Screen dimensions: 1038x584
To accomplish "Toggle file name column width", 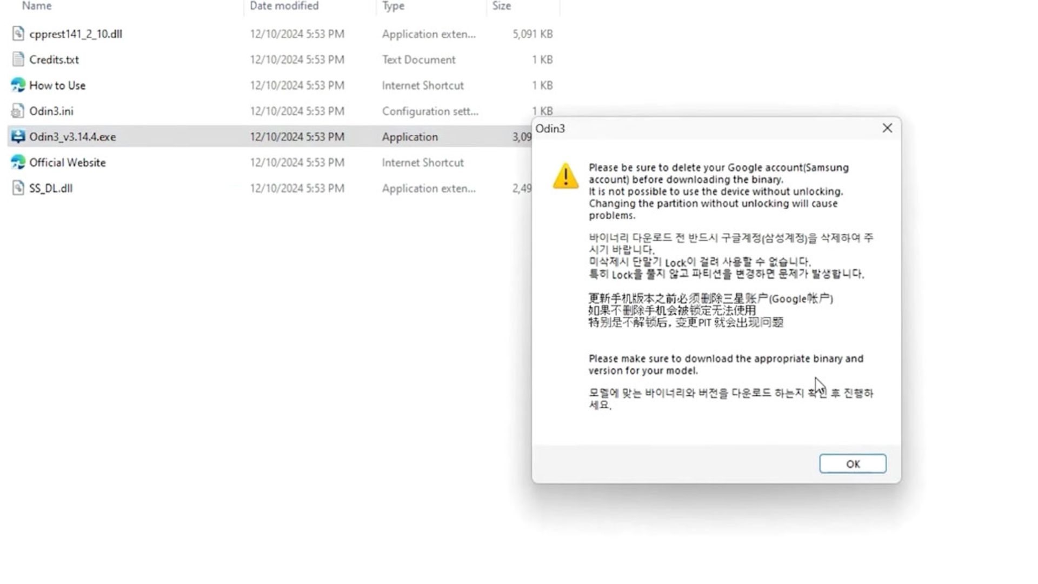I will (x=243, y=6).
